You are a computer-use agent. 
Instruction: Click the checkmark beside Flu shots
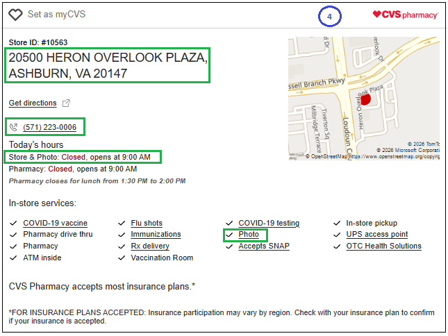[122, 223]
